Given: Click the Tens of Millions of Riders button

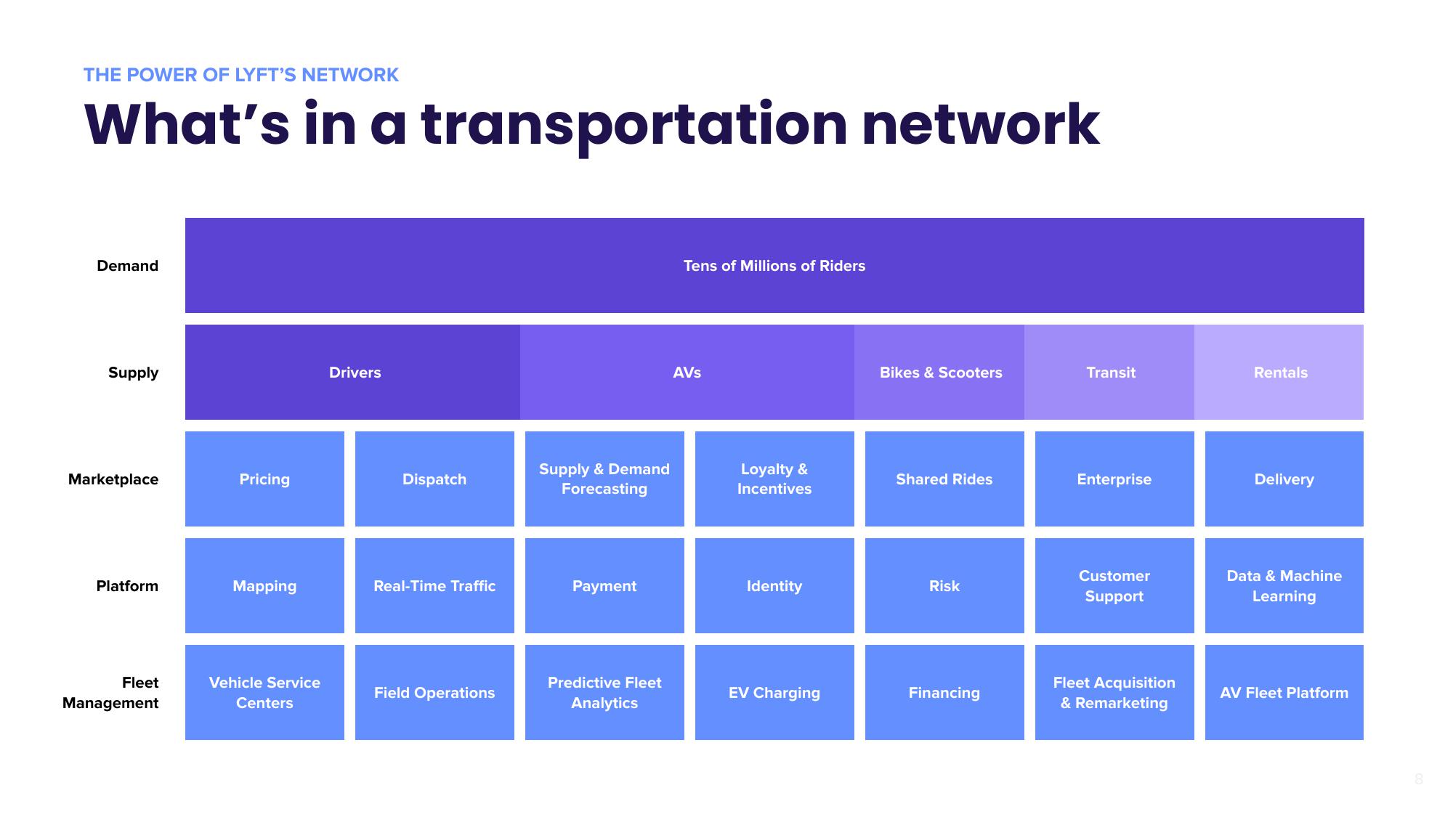Looking at the screenshot, I should (x=774, y=264).
